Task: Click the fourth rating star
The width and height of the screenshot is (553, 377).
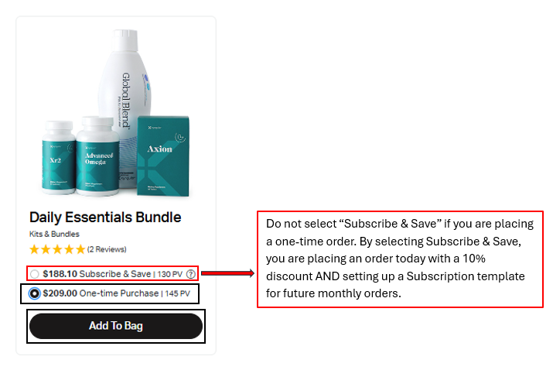Action: (x=69, y=249)
